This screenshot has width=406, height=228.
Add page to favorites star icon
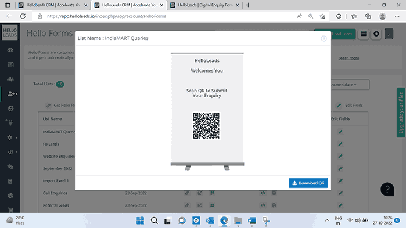(x=322, y=16)
